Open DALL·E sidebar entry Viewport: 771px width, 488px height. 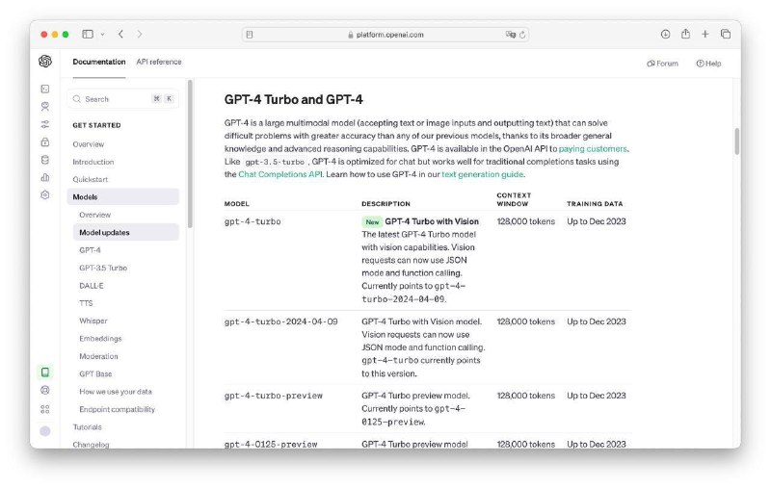tap(92, 286)
